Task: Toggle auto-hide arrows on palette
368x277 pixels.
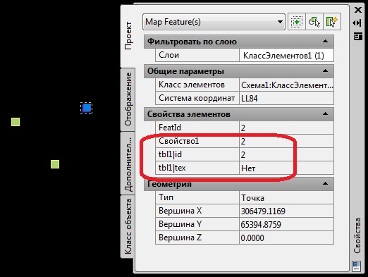Action: click(x=357, y=23)
